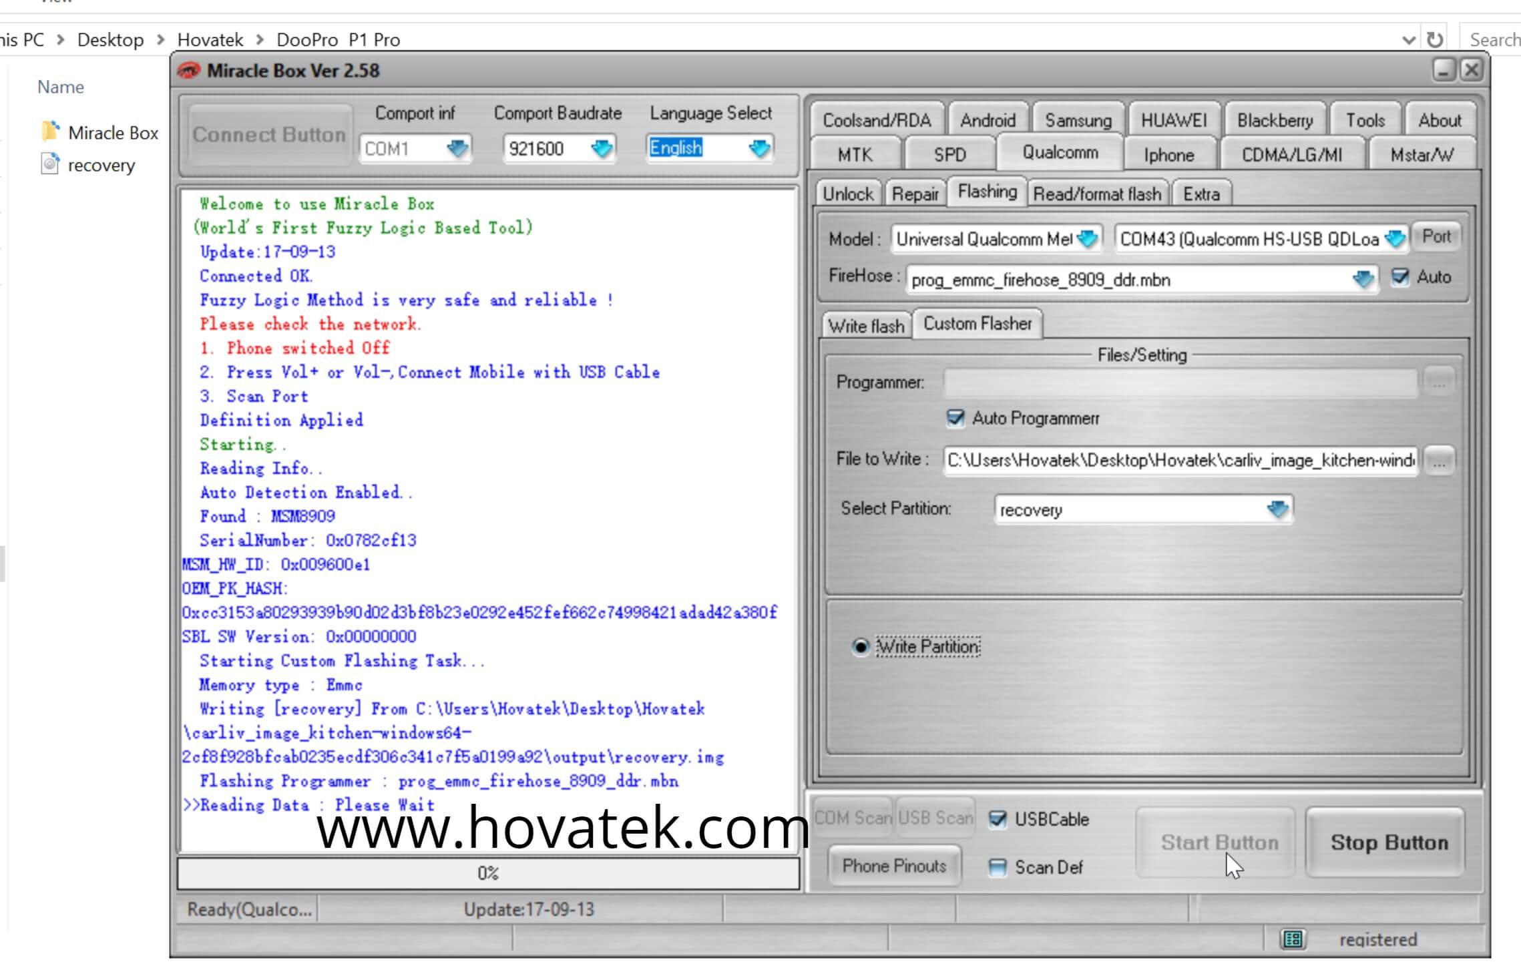The image size is (1521, 966).
Task: Open the About tab
Action: 1440,120
